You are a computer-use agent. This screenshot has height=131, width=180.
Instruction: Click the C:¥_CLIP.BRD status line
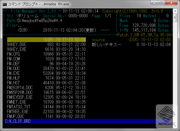pos(88,121)
